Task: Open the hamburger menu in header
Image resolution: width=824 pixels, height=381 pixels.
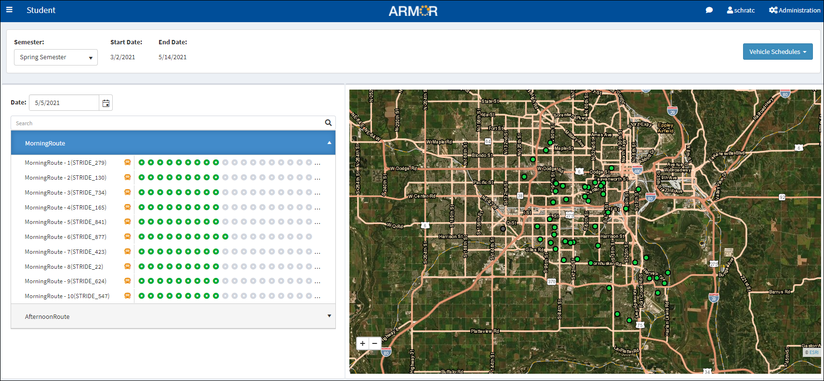Action: tap(9, 10)
